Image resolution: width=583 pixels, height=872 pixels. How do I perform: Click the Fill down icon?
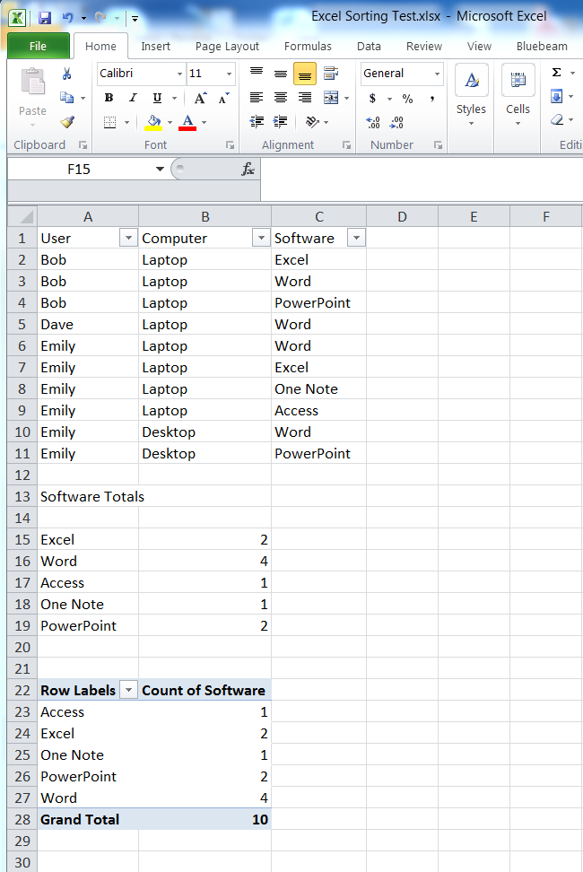pos(556,96)
